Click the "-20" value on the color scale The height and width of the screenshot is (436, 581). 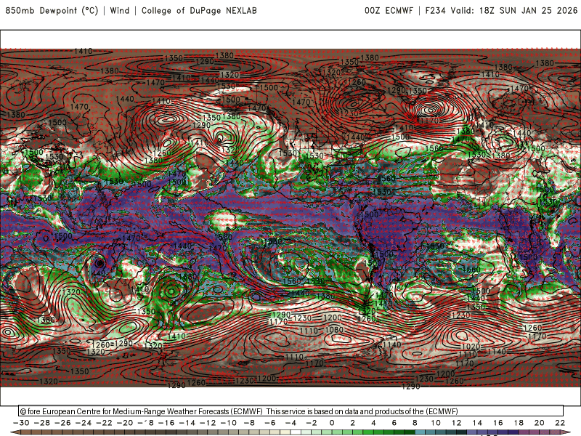pyautogui.click(x=125, y=423)
